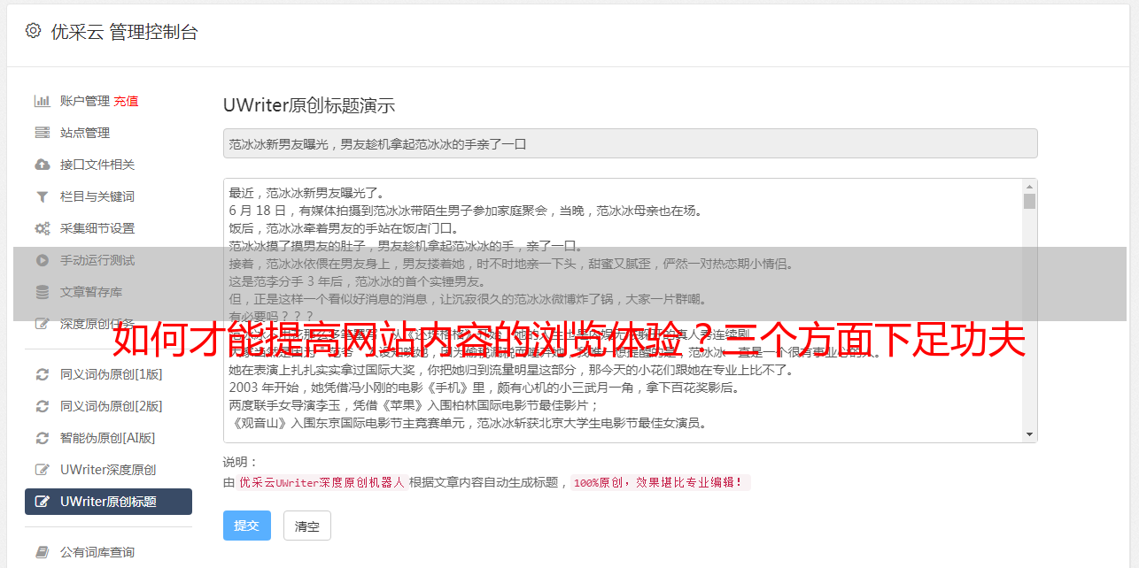
Task: Click the blue 提交 submit button
Action: click(x=247, y=526)
